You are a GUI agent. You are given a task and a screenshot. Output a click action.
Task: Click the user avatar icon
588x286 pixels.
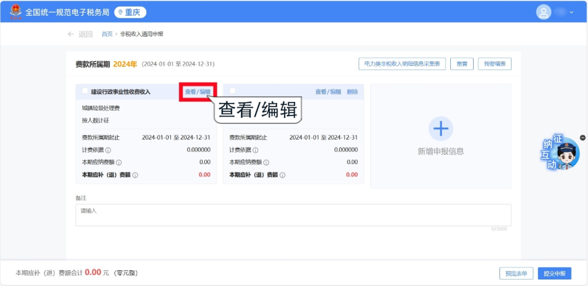(x=543, y=12)
